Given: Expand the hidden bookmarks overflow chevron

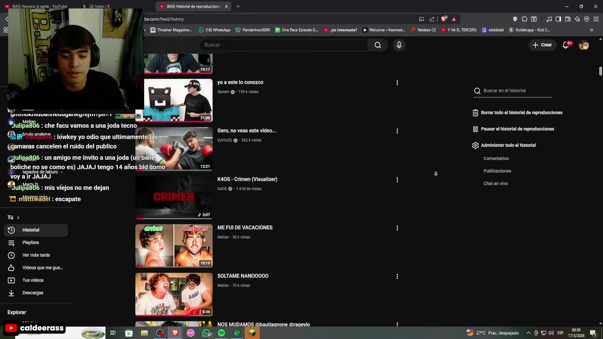Looking at the screenshot, I should tap(592, 30).
